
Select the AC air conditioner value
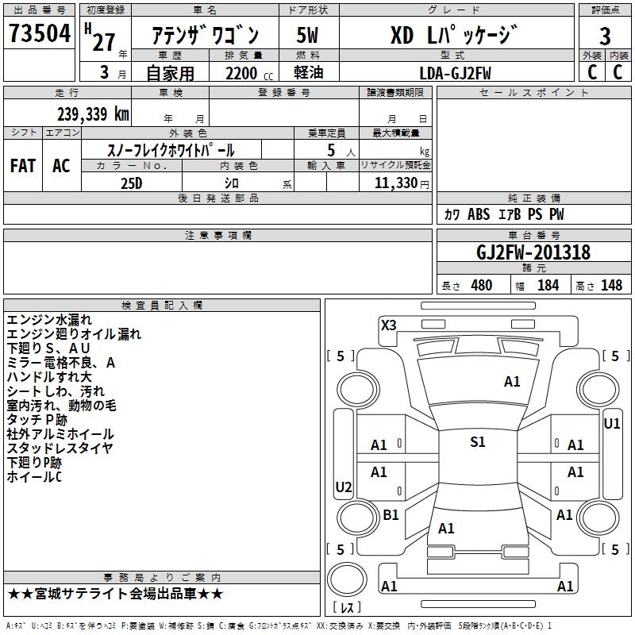point(61,166)
